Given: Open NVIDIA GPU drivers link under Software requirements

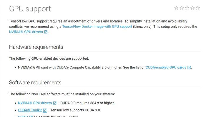Looking at the screenshot, I should (35, 103).
